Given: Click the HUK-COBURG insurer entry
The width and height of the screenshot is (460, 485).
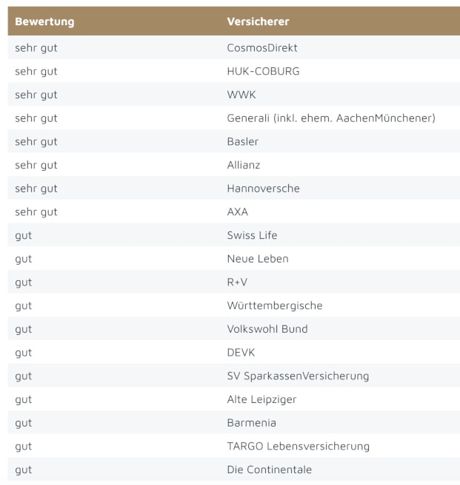Looking at the screenshot, I should (263, 72).
